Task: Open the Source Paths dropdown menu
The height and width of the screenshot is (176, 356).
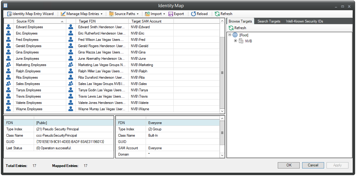Action: coord(124,14)
